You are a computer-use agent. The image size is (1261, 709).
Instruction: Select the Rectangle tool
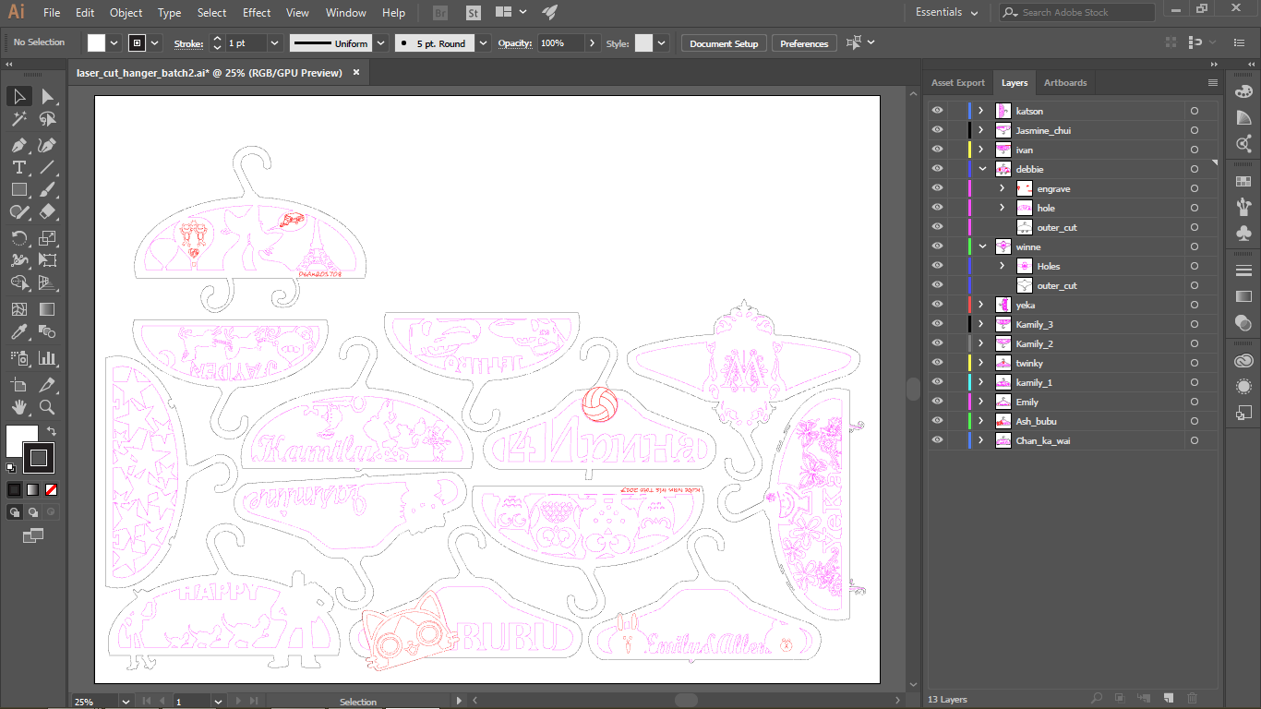tap(18, 189)
